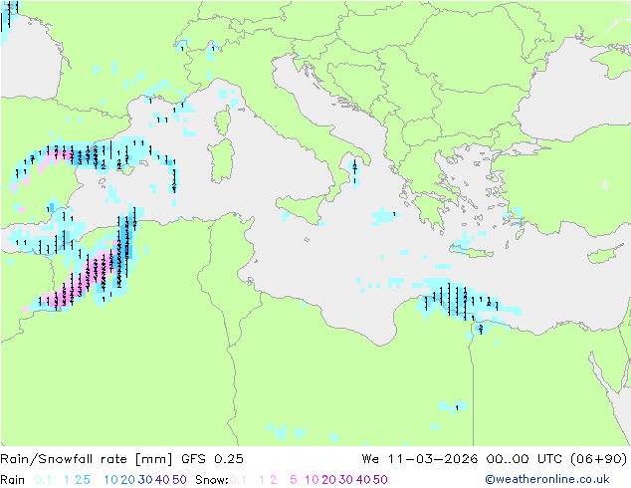This screenshot has width=631, height=488.
Task: Click the "00..00 UTC" time text
Action: click(x=524, y=459)
